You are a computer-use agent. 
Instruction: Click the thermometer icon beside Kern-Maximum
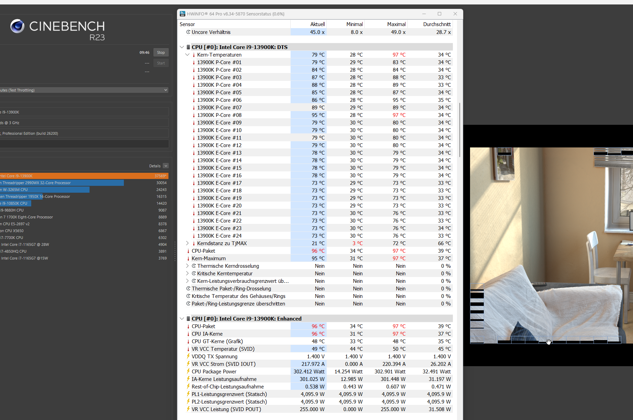(188, 259)
